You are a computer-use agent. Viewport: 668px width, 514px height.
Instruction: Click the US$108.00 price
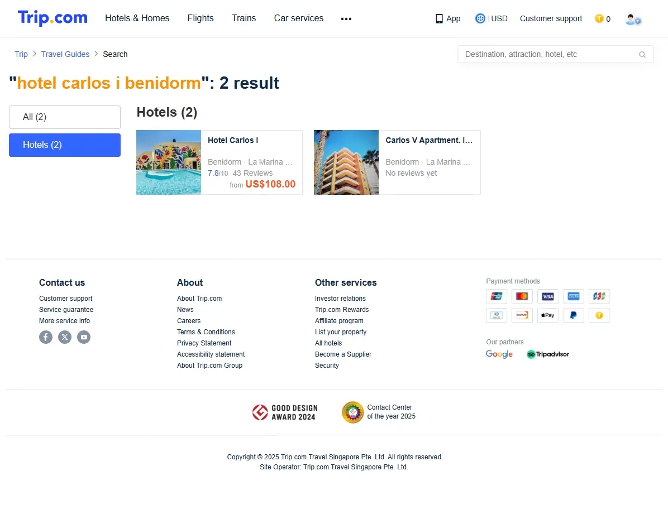[270, 184]
